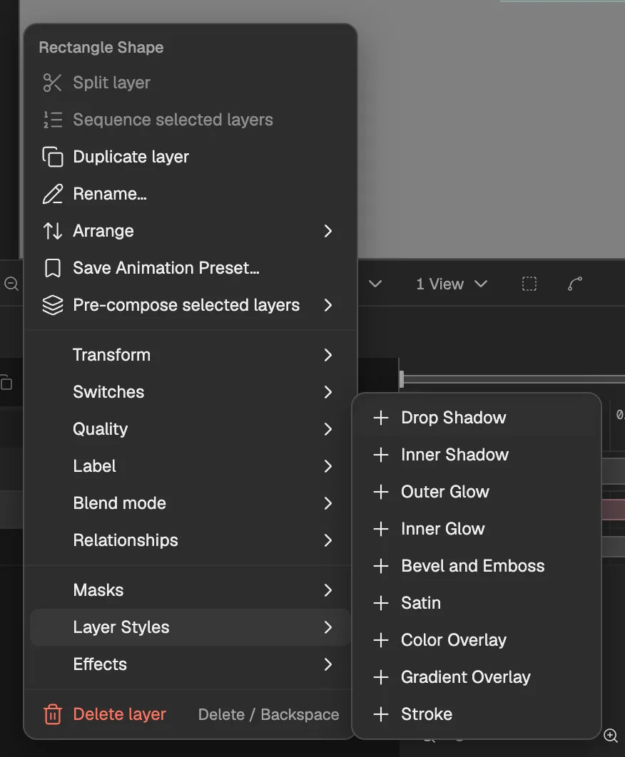Click the Duplicate layer copy icon
The image size is (625, 757).
[x=52, y=157]
